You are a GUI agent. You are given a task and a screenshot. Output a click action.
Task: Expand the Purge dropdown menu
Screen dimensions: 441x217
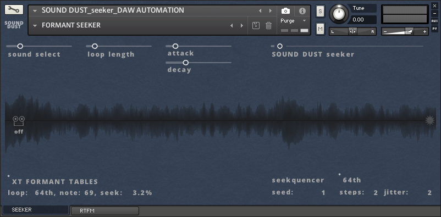[304, 21]
